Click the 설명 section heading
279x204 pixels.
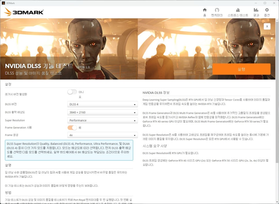(x=8, y=165)
